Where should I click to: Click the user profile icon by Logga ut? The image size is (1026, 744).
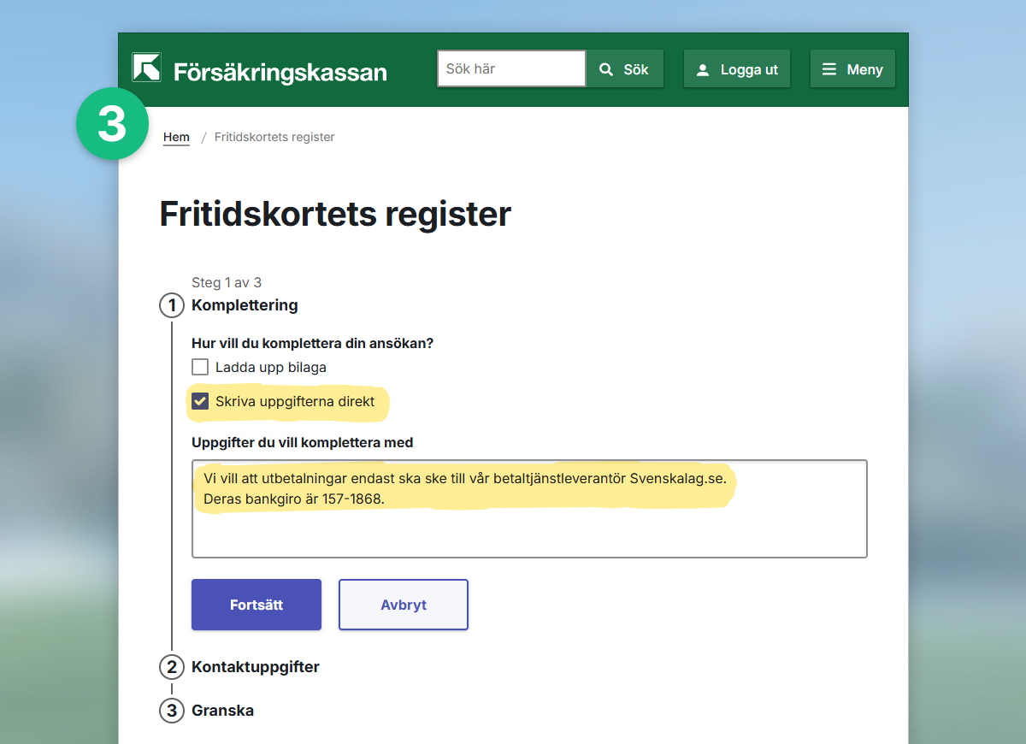[703, 70]
